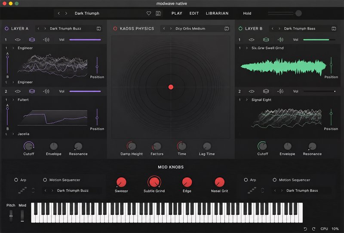Click the Layer A Cutoff knob

29,146
